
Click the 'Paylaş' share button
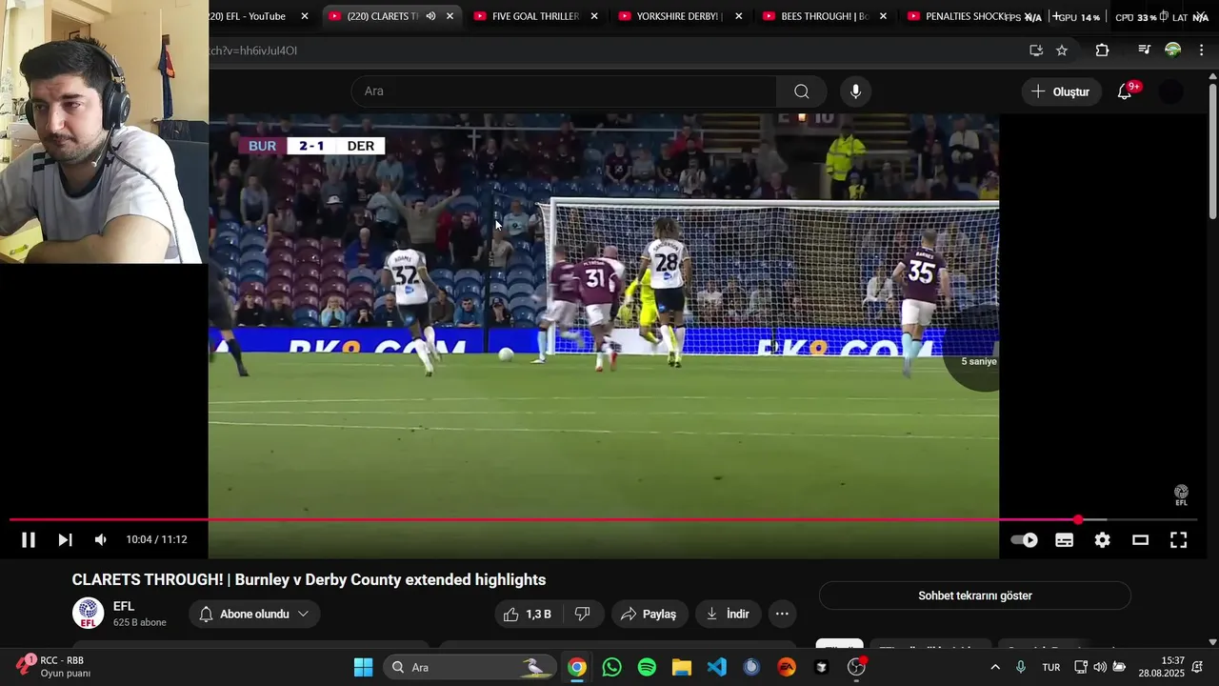pyautogui.click(x=649, y=615)
